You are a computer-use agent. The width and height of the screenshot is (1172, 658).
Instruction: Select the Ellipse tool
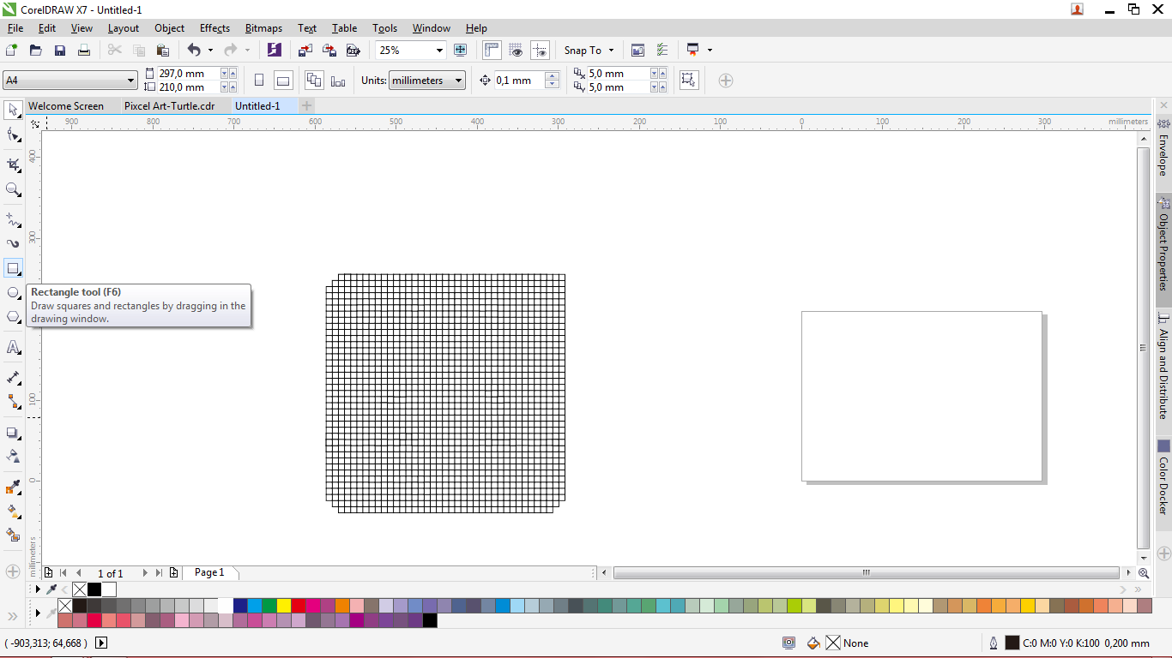[13, 293]
